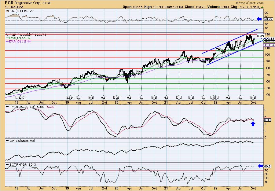Click the EMA(17) 120.12 legend text

20,38
